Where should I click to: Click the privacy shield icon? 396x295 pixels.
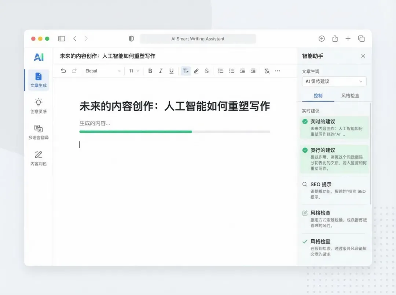pos(131,38)
